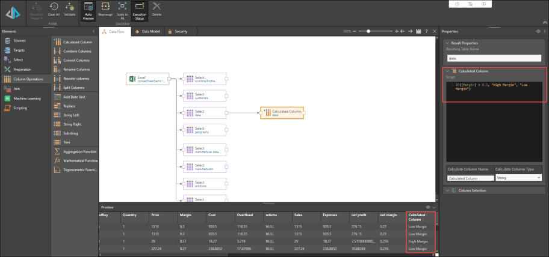Select the Excel SpreadSheetDemo source node
Viewport: 549px width, 257px height.
point(147,79)
